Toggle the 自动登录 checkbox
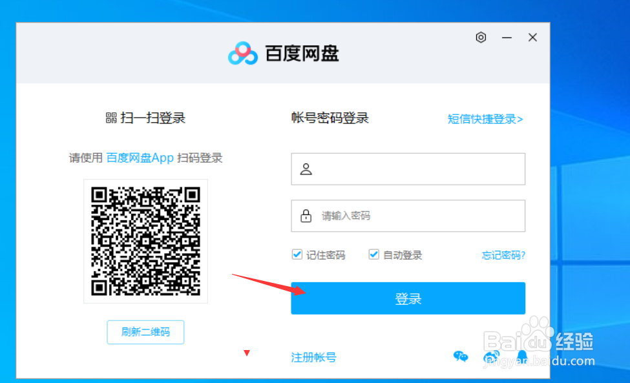 (373, 254)
